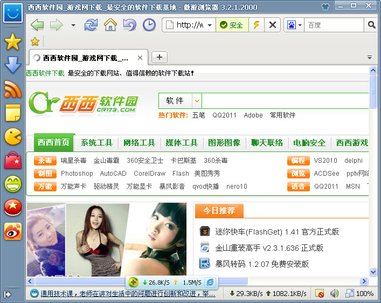This screenshot has height=303, width=381.
Task: Open the yellow sticky notes sidebar icon
Action: click(12, 113)
